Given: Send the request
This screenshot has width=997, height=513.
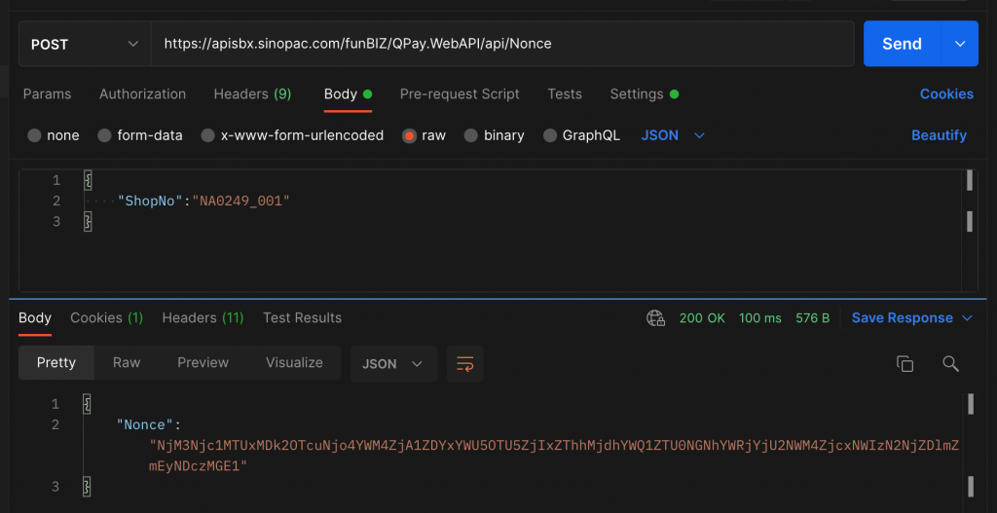Looking at the screenshot, I should click(902, 44).
